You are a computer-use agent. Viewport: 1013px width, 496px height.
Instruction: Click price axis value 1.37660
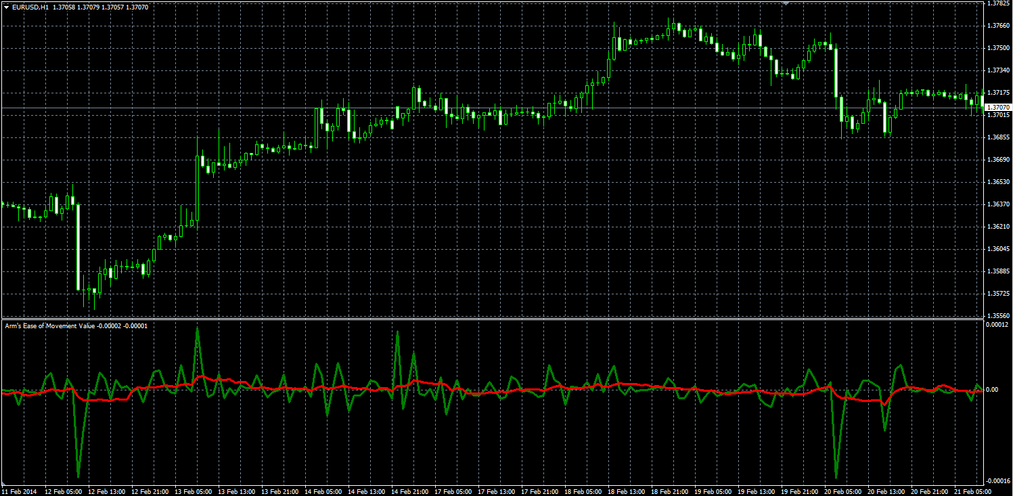point(999,26)
